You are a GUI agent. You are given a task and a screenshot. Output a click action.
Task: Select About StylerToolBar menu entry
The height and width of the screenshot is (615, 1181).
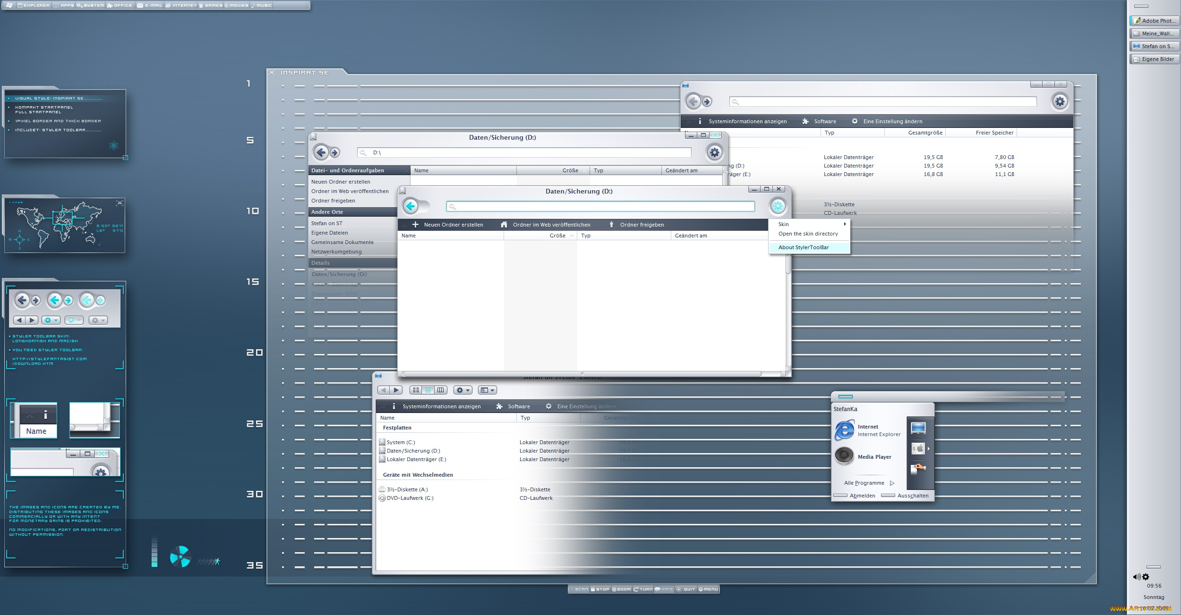point(804,247)
